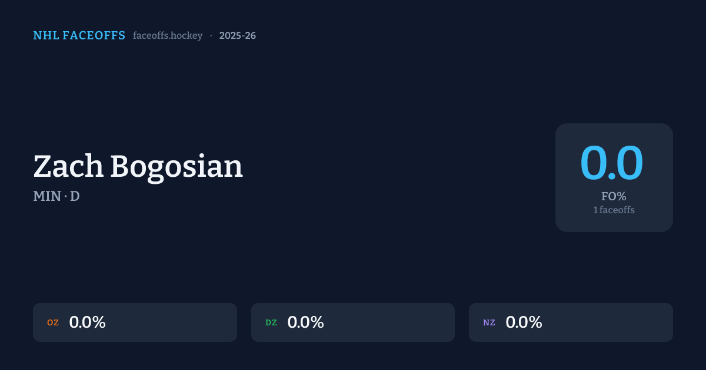
Task: Click the FO% label under 0.0
Action: click(x=614, y=197)
